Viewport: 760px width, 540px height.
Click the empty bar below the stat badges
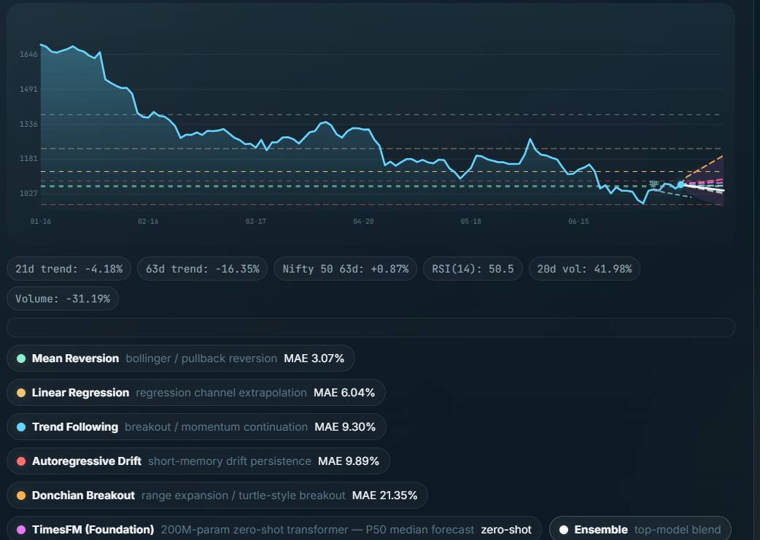371,327
